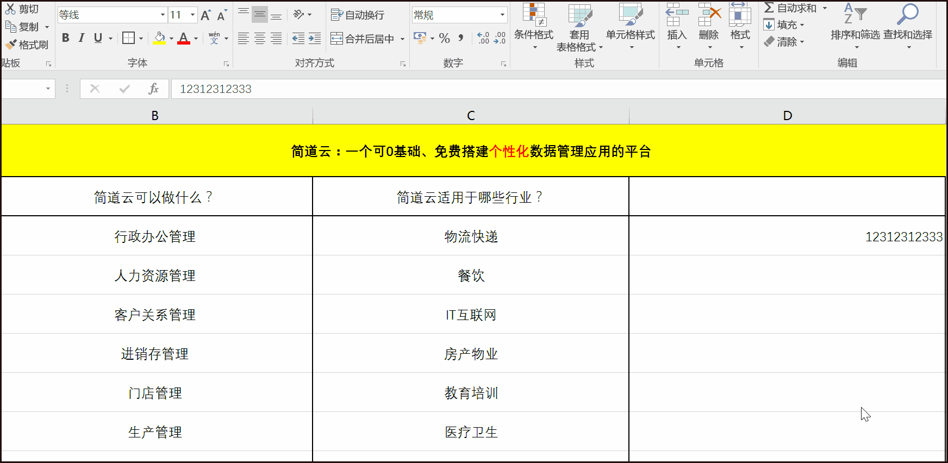This screenshot has width=948, height=463.
Task: Toggle Underline formatting
Action: tap(98, 38)
